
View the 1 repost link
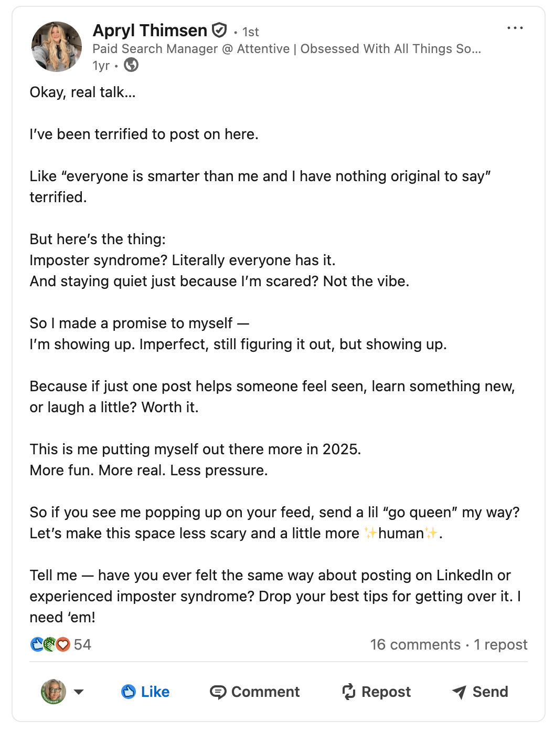(500, 644)
